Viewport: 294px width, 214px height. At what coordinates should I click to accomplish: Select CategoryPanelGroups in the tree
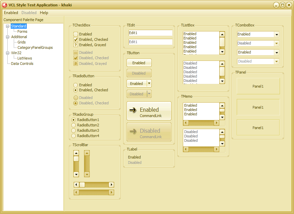[x=35, y=47]
